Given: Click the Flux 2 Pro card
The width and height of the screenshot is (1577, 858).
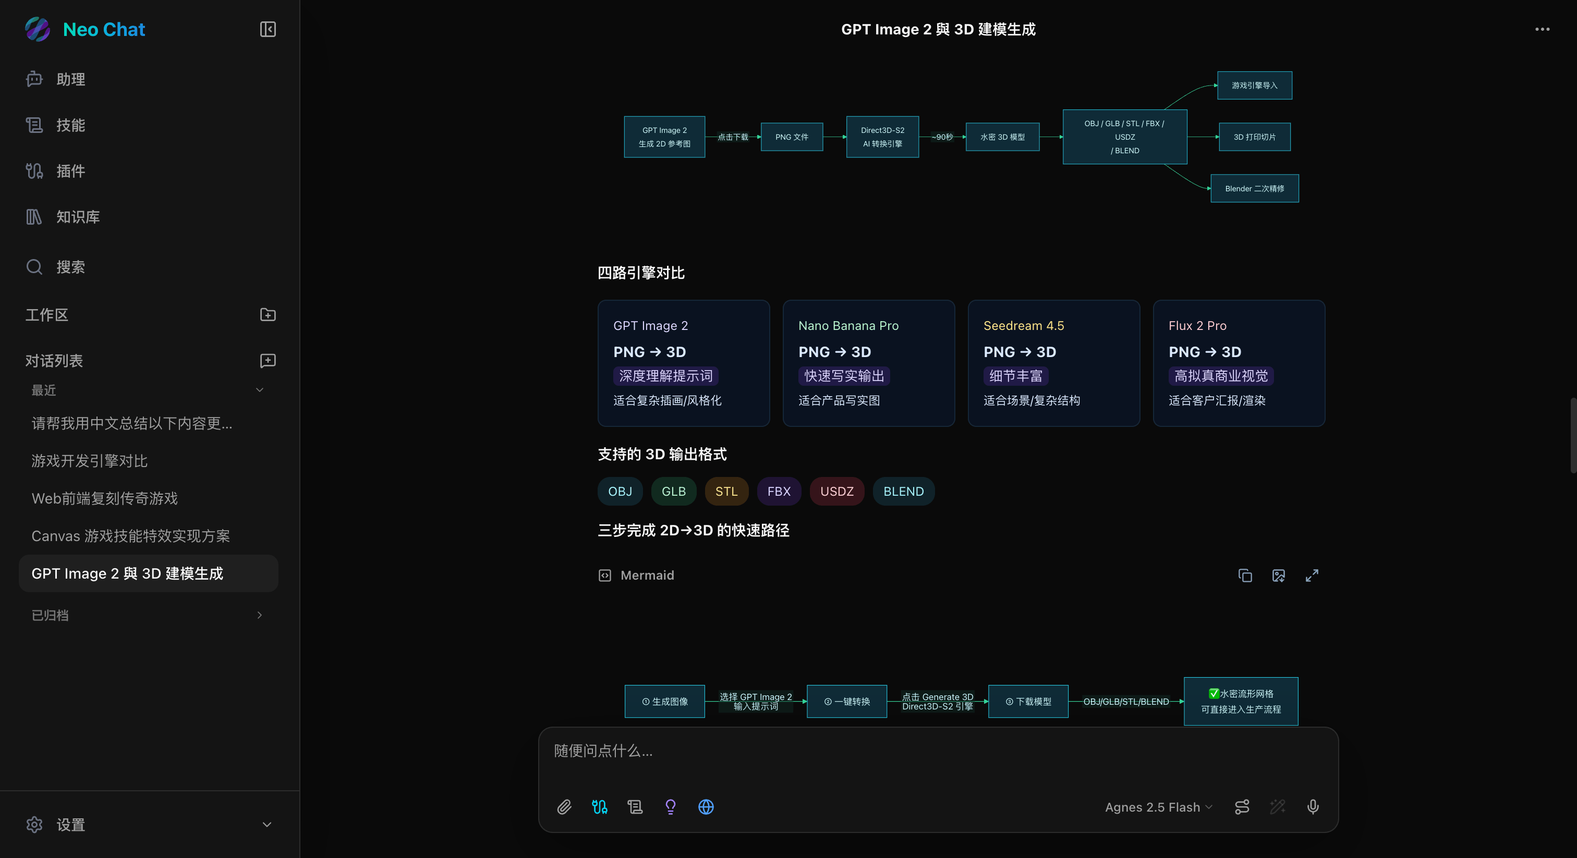Looking at the screenshot, I should [x=1239, y=363].
